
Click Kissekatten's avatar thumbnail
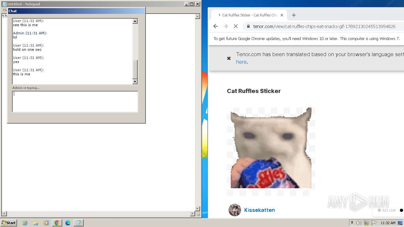click(x=235, y=210)
